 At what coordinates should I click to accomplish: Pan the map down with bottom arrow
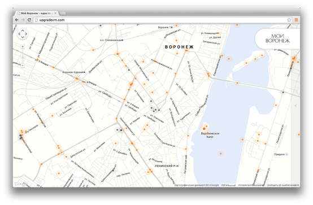point(23,37)
